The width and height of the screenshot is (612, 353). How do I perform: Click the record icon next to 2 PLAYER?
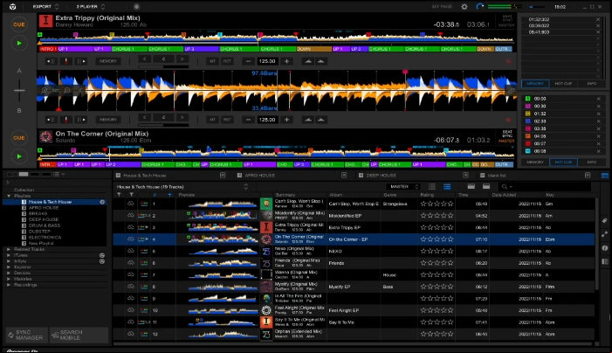click(136, 7)
